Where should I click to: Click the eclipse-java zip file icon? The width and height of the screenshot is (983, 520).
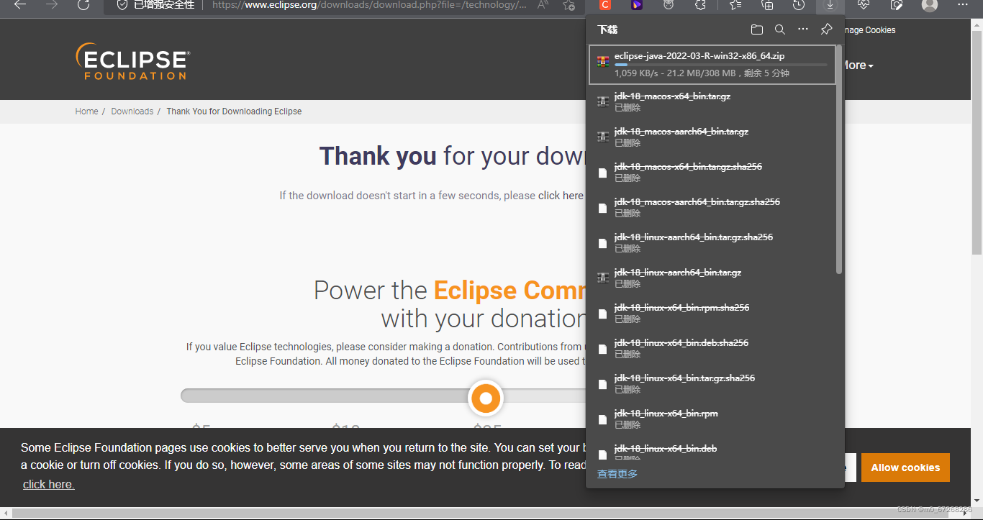[603, 62]
